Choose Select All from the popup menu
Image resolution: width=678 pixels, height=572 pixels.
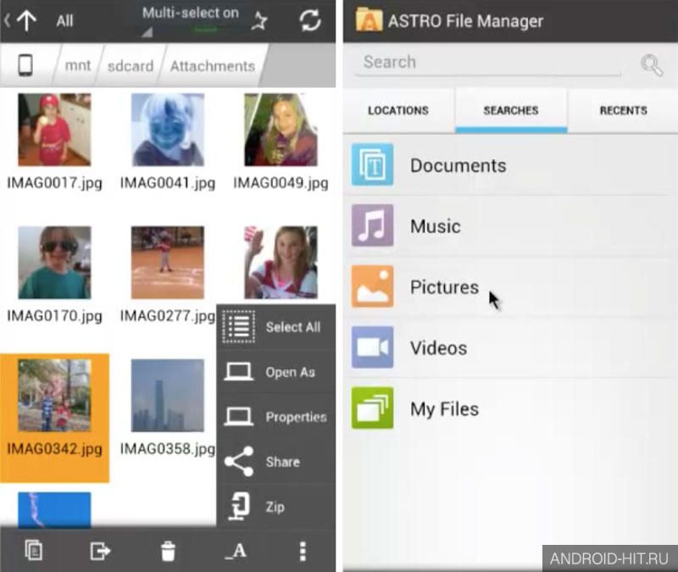point(276,327)
